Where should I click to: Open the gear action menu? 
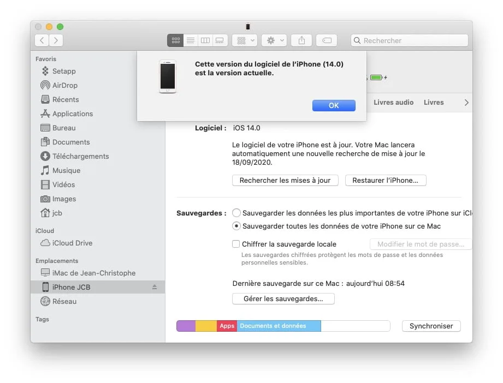coord(274,40)
